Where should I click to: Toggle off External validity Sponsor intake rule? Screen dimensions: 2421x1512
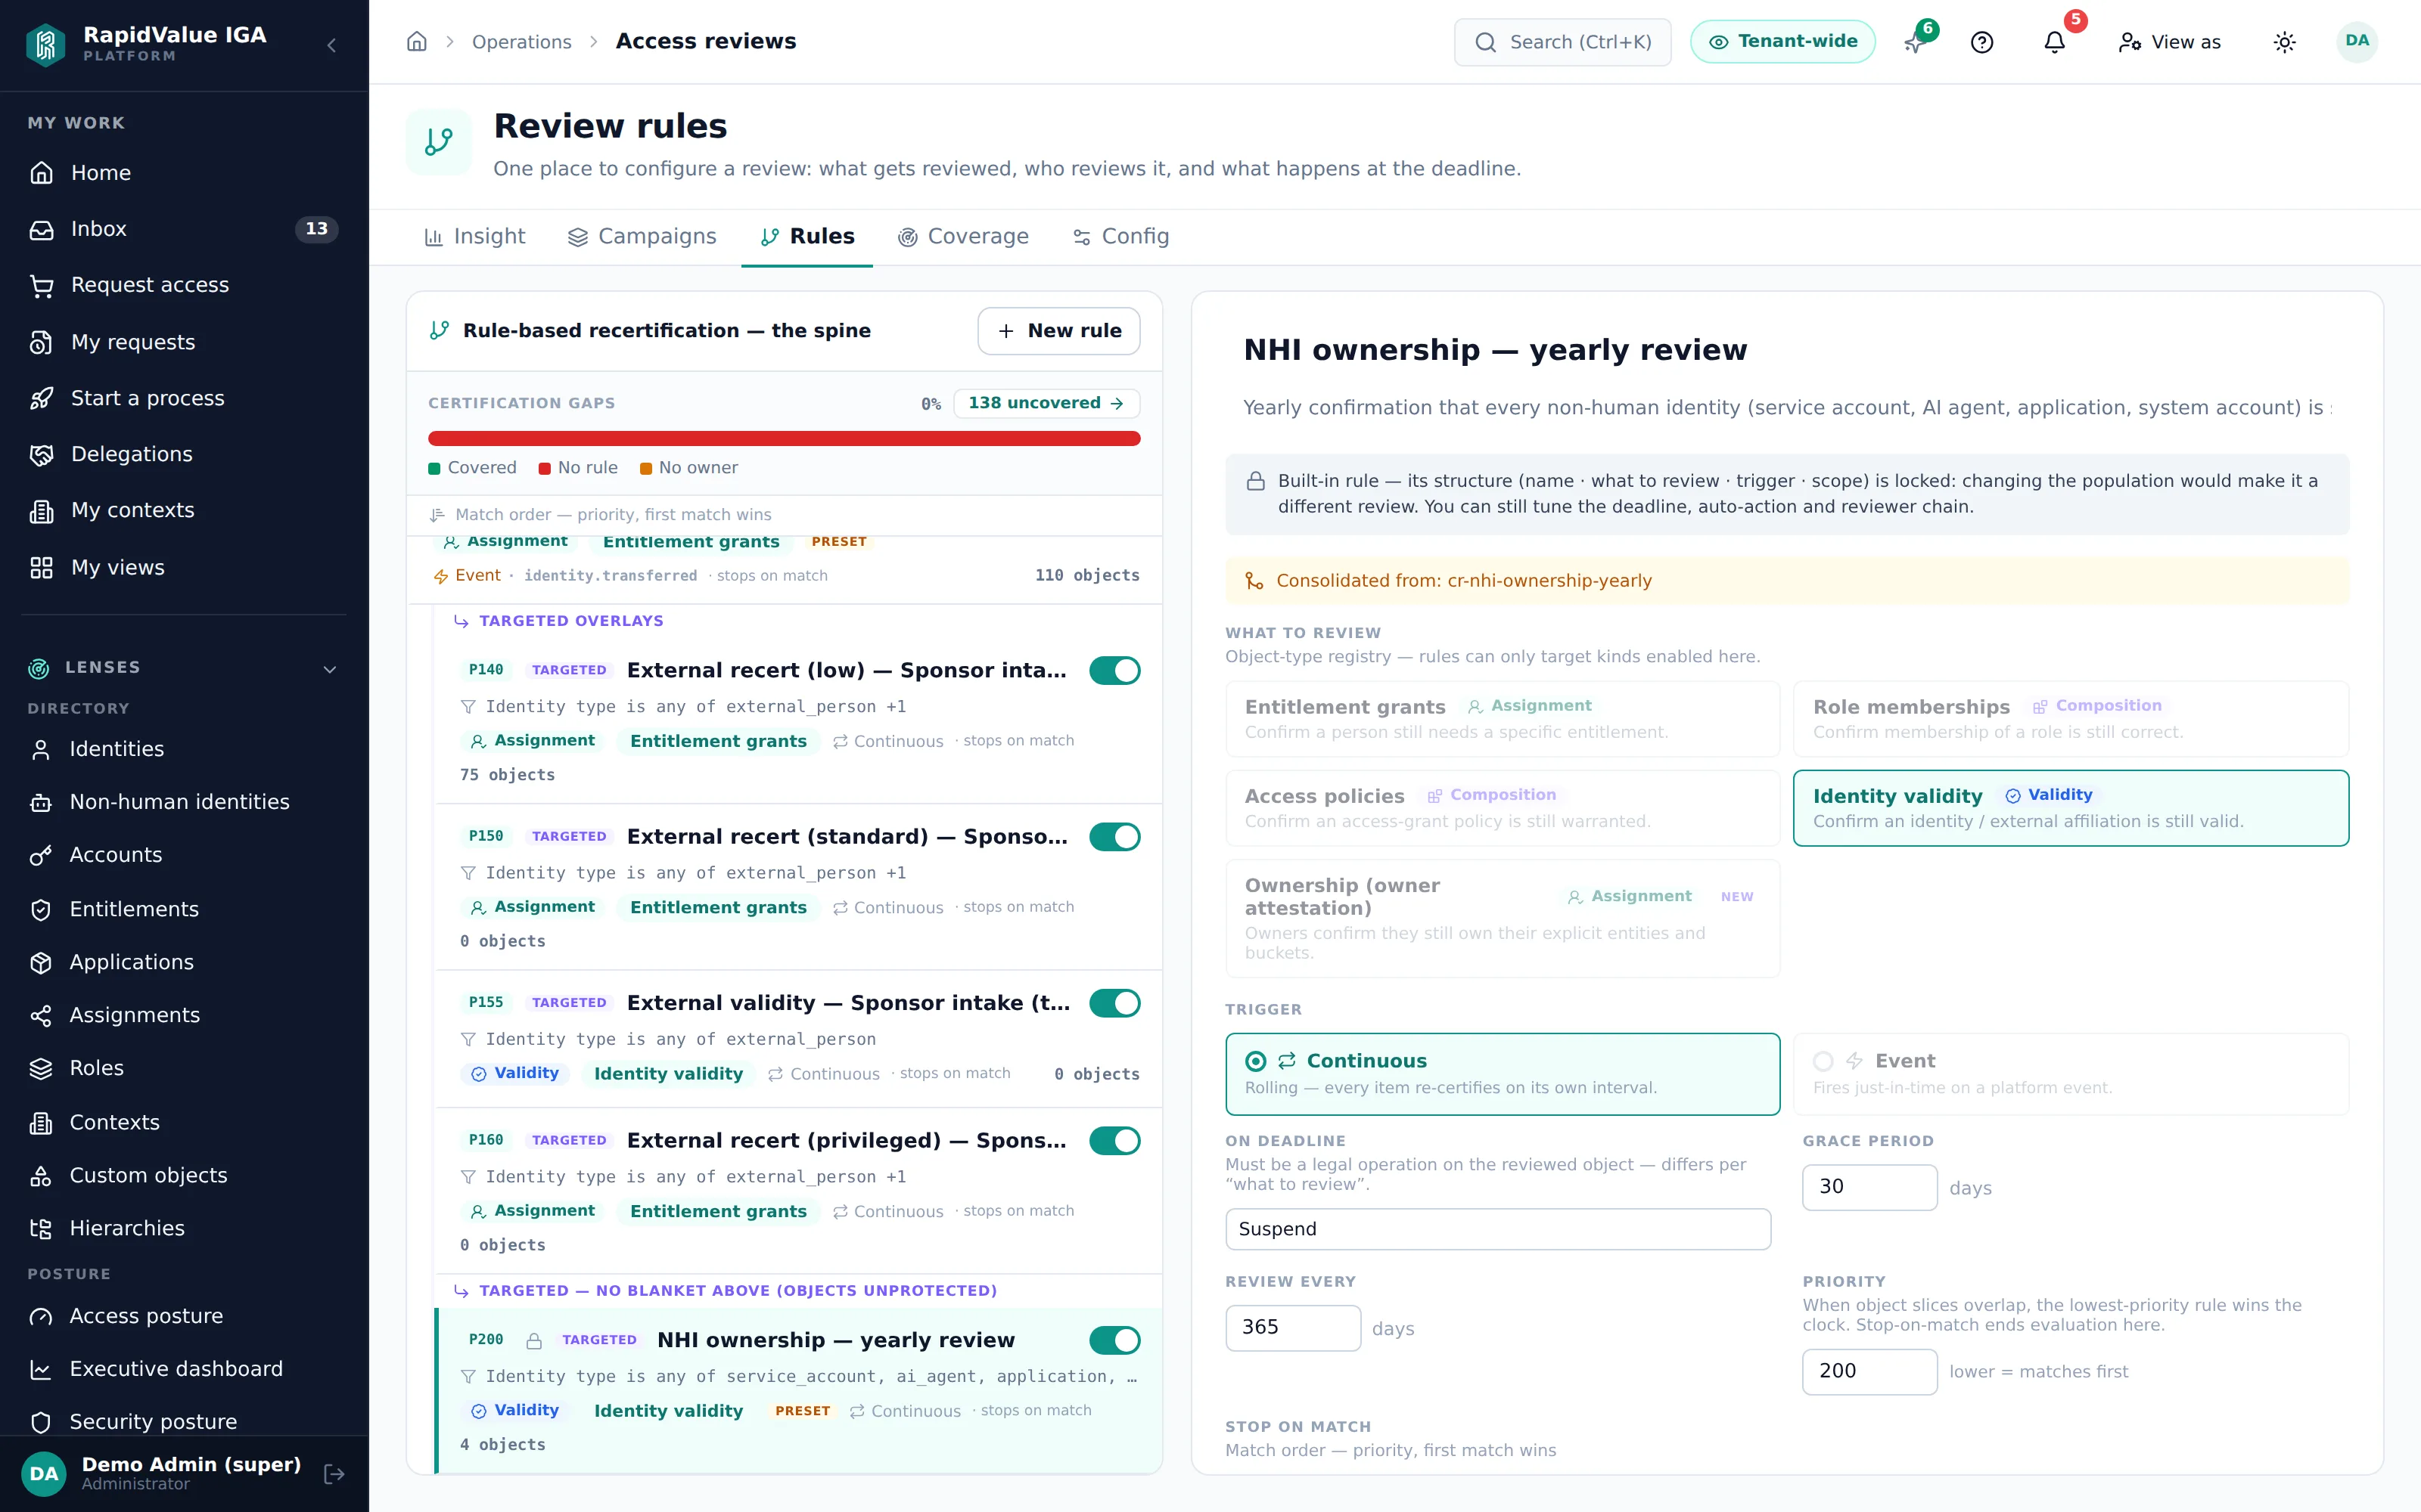pos(1114,1003)
